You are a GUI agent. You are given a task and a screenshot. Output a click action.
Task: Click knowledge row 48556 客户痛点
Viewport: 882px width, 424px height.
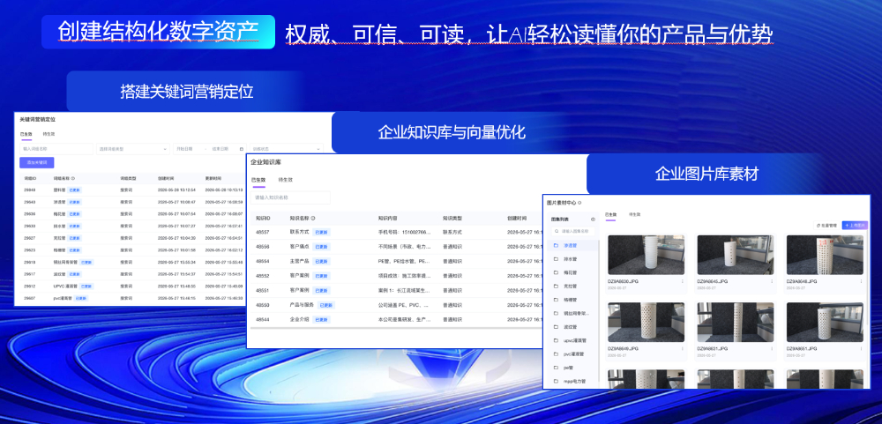click(x=397, y=246)
